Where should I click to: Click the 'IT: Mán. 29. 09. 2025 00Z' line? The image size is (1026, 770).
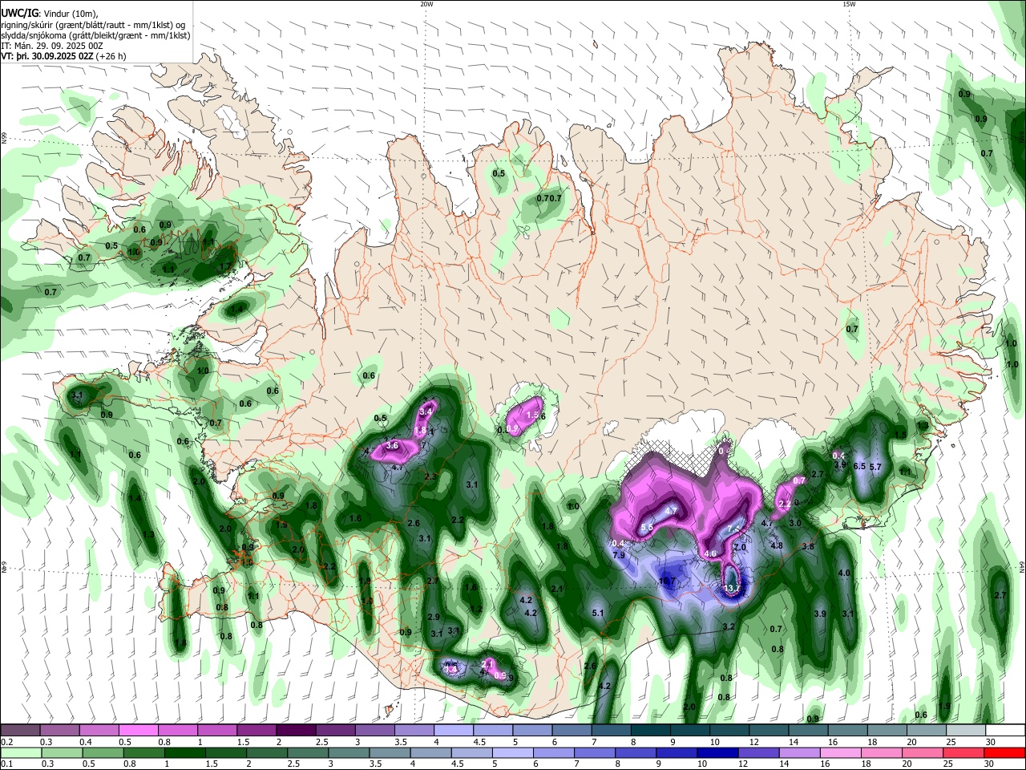[x=51, y=46]
